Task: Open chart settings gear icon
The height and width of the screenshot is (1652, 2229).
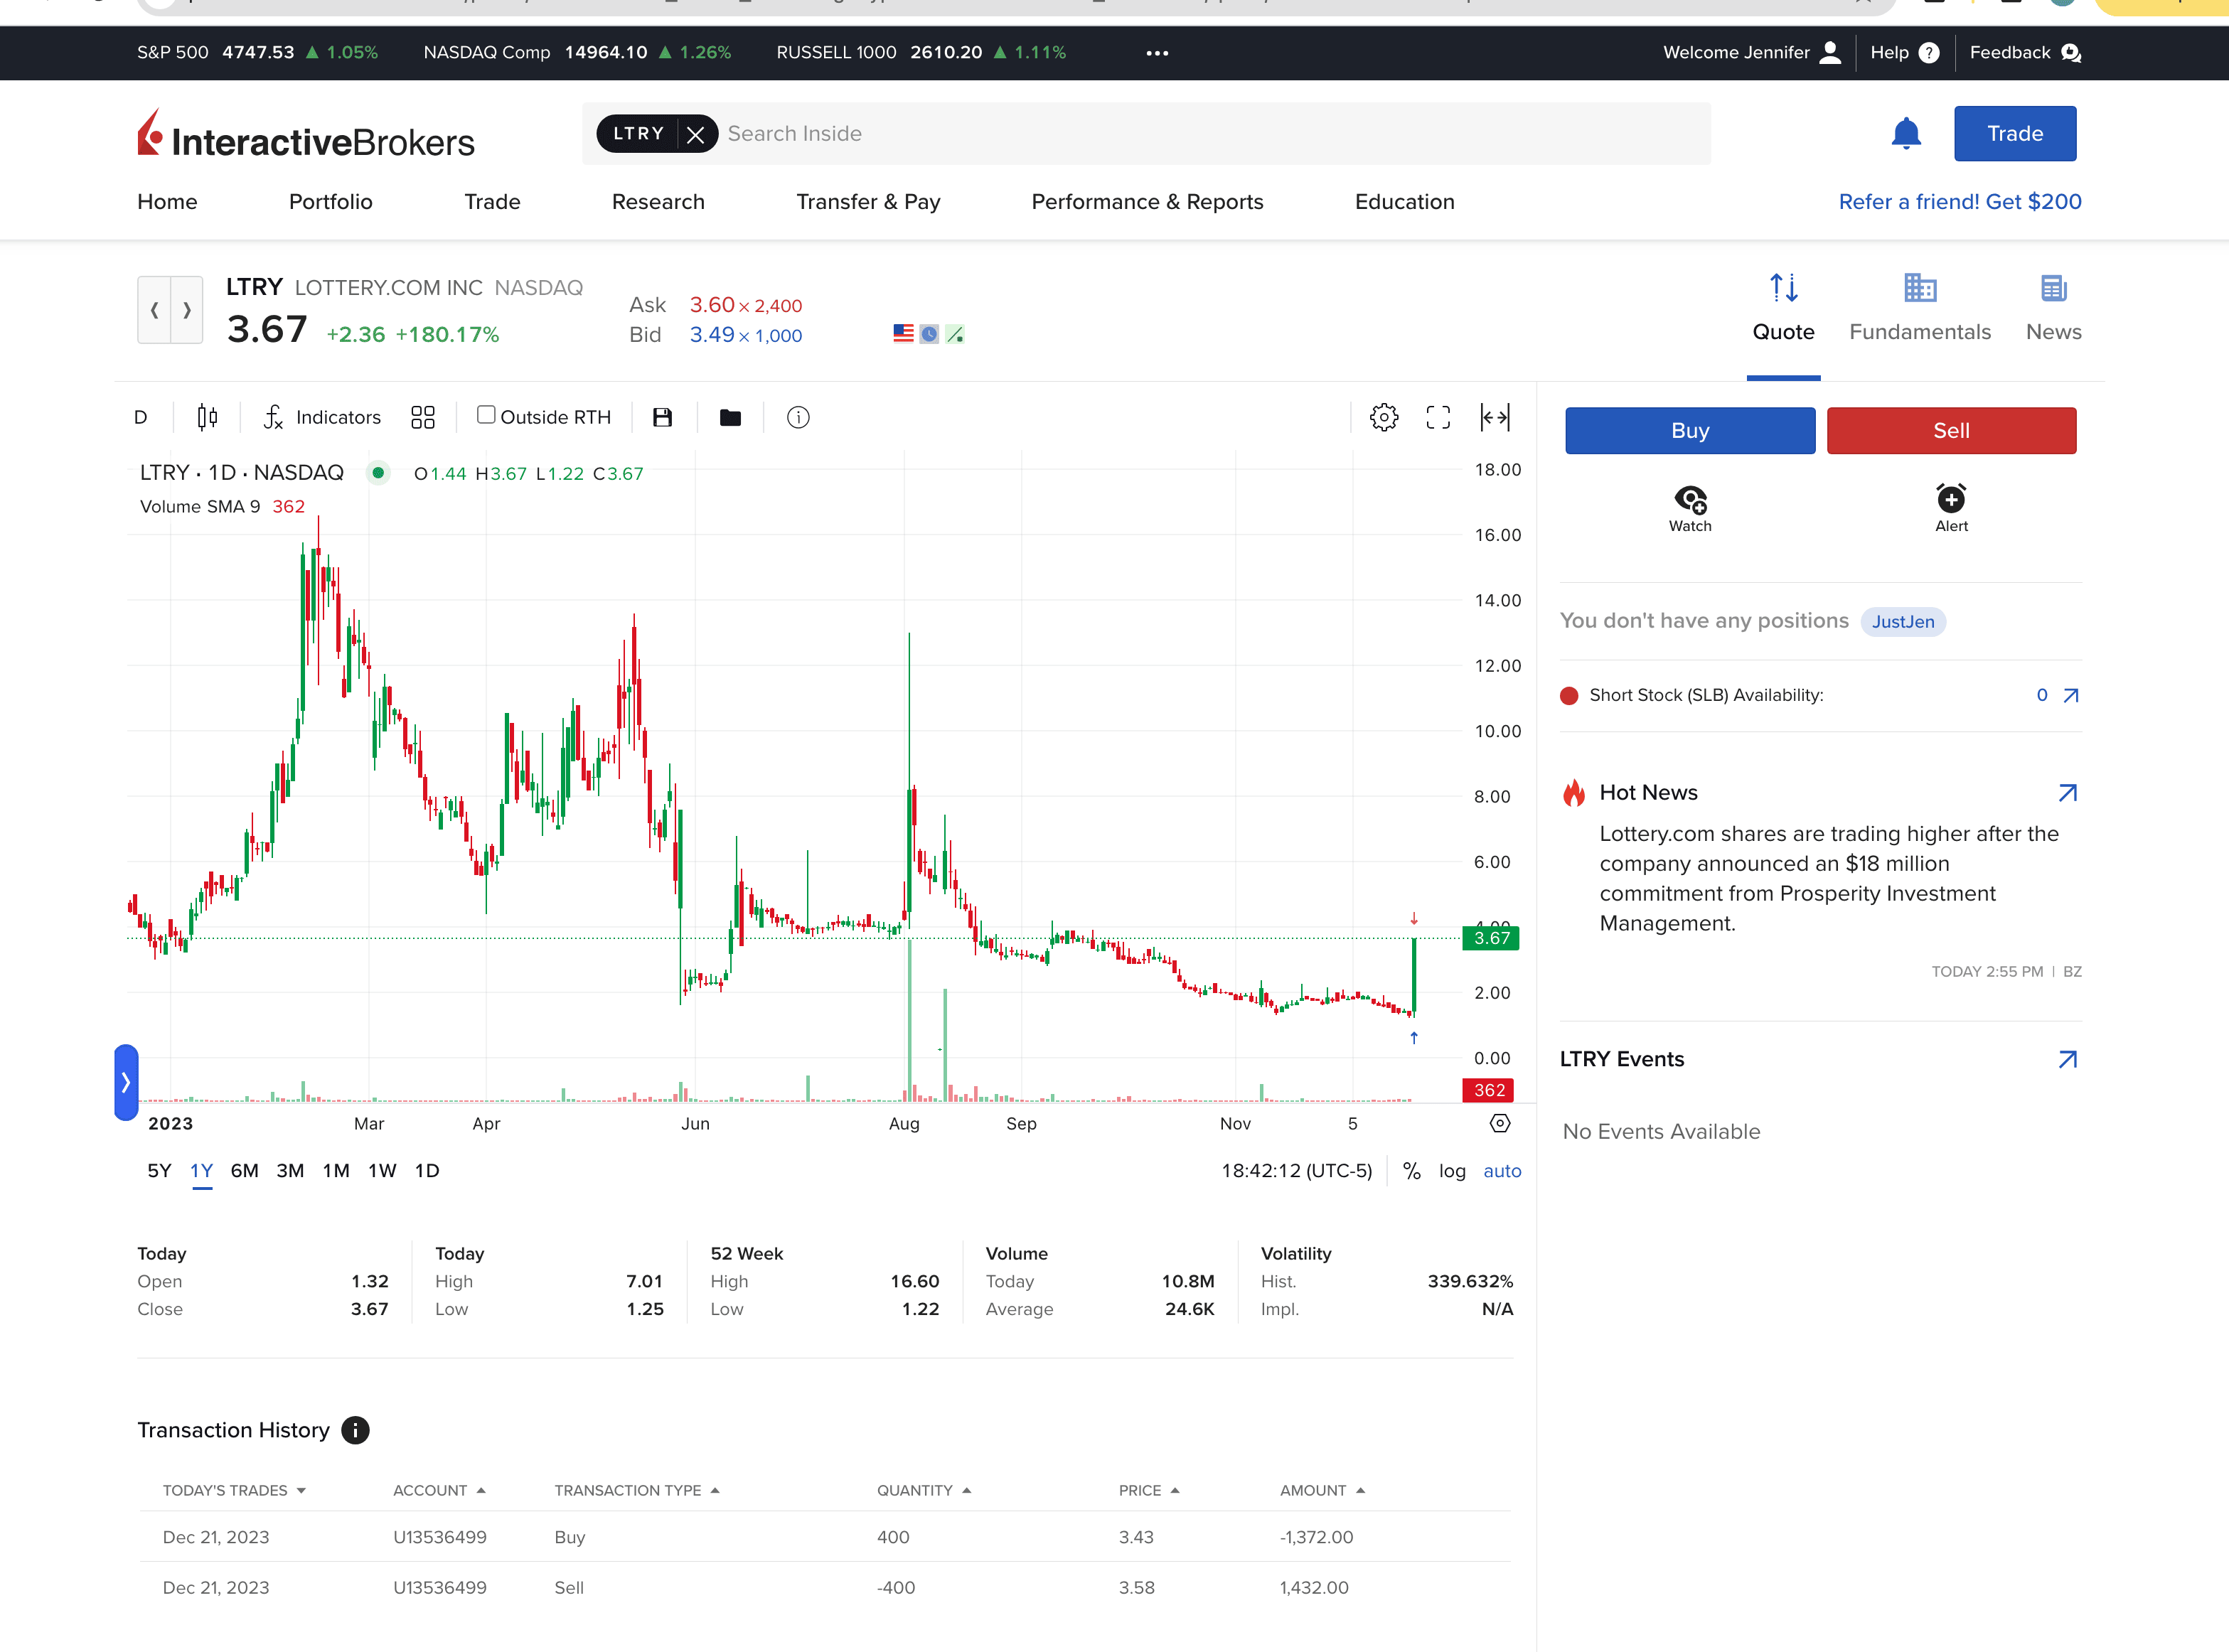Action: coord(1384,417)
